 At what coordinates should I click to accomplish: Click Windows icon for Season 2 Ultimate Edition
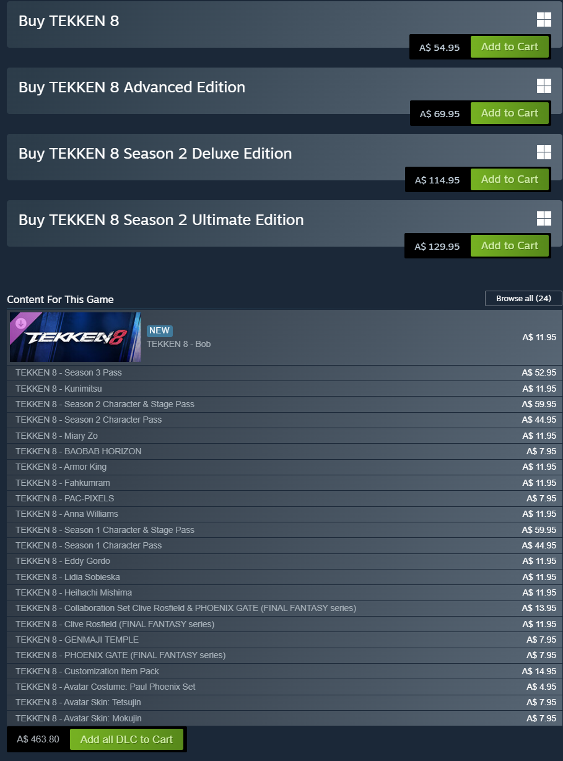click(544, 219)
